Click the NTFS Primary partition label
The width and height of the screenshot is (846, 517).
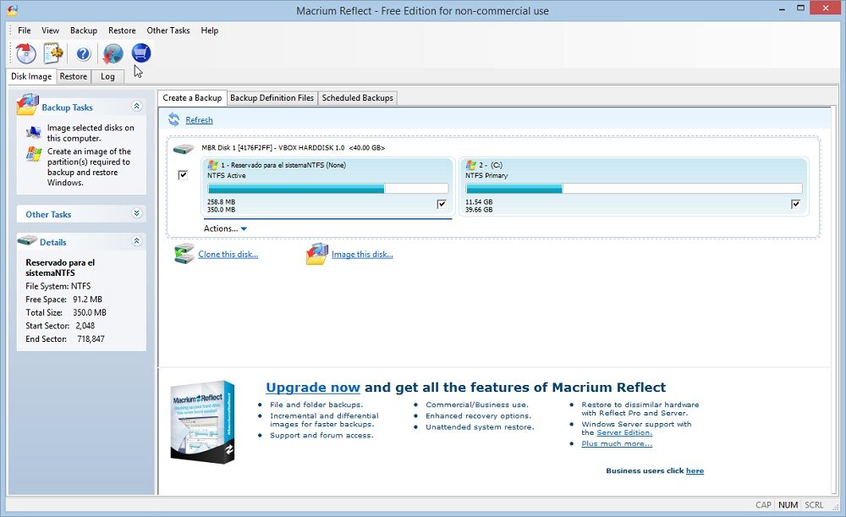486,175
